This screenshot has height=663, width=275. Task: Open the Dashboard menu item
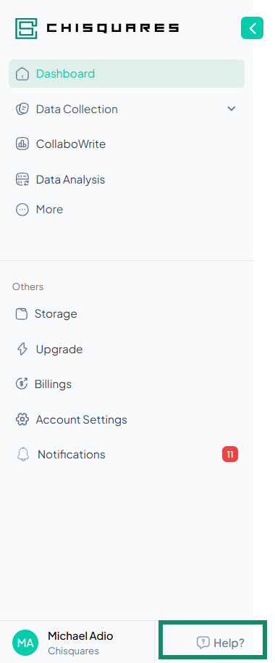click(127, 73)
